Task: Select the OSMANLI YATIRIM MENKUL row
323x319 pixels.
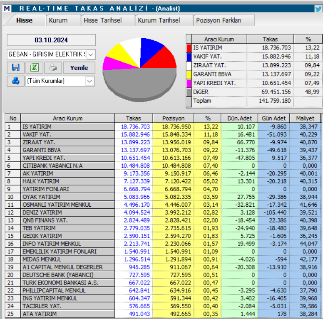Action: click(x=163, y=205)
